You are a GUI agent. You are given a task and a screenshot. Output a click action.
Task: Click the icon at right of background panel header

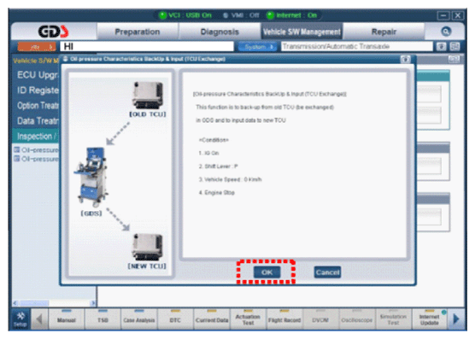(454, 59)
